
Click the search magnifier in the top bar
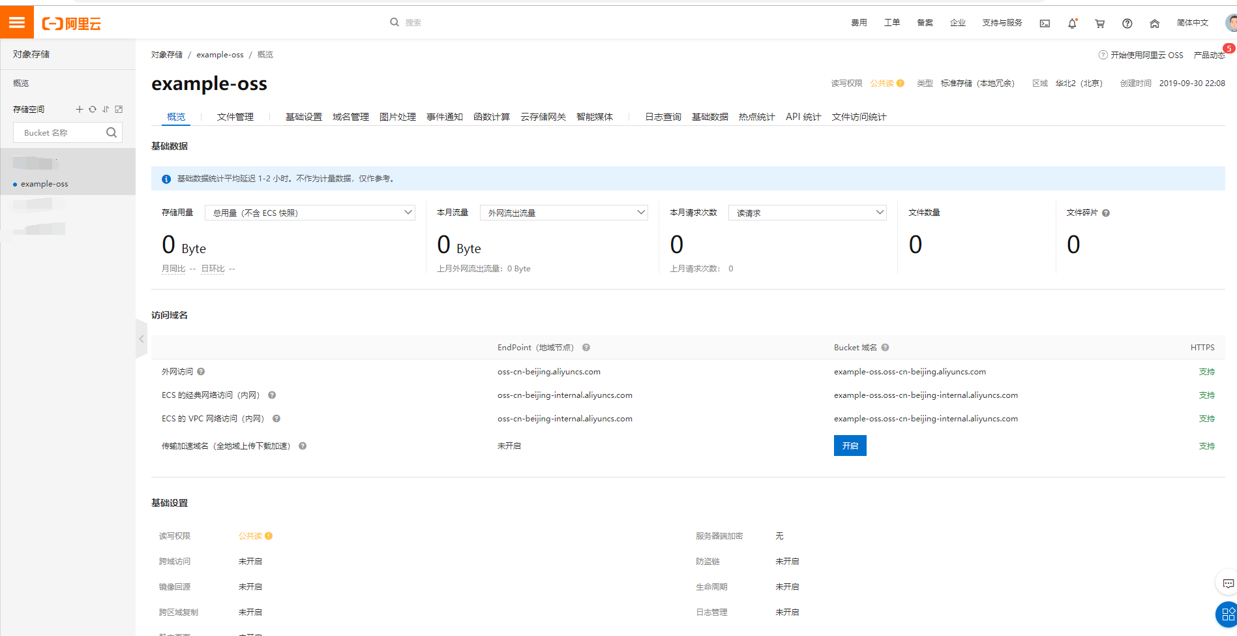click(395, 22)
